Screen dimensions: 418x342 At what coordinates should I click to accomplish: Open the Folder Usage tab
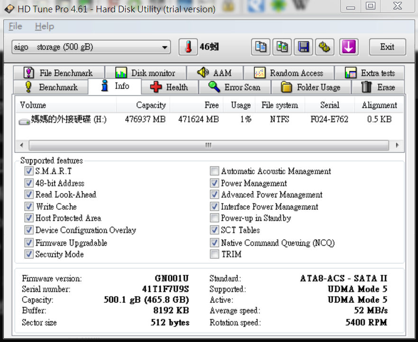click(310, 87)
